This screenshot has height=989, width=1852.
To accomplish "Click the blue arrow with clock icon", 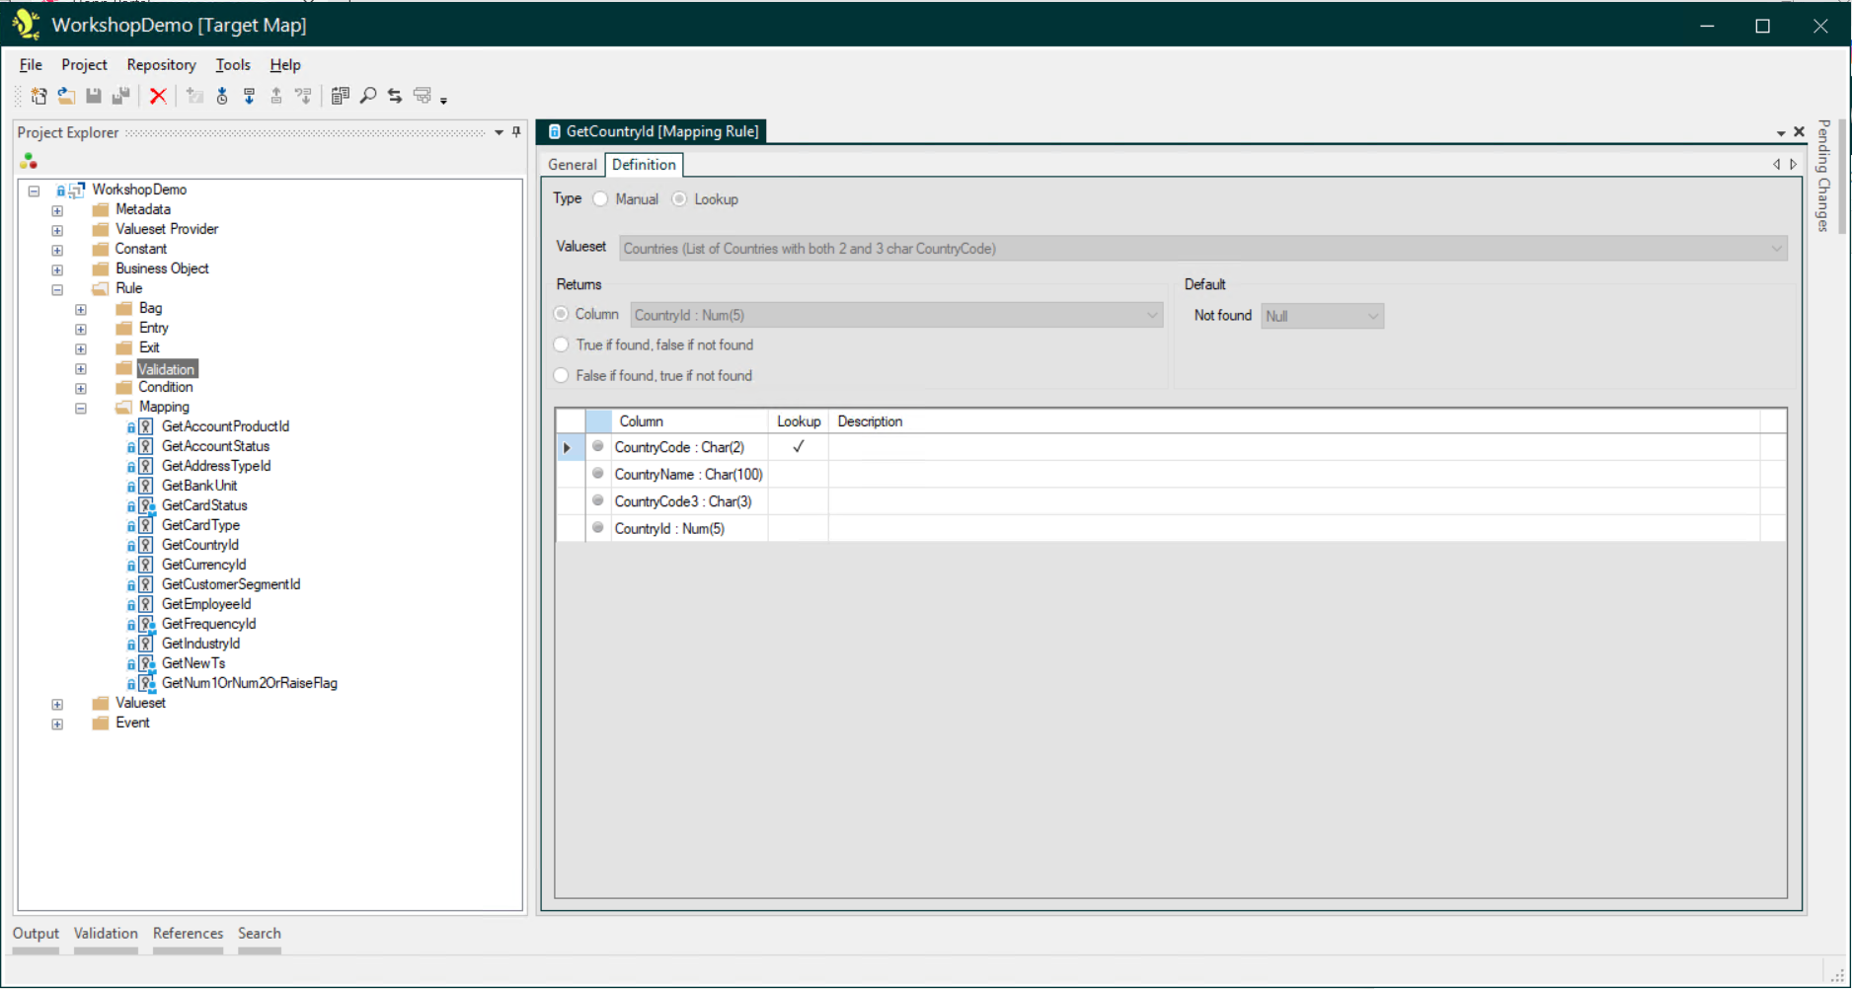I will tap(222, 96).
